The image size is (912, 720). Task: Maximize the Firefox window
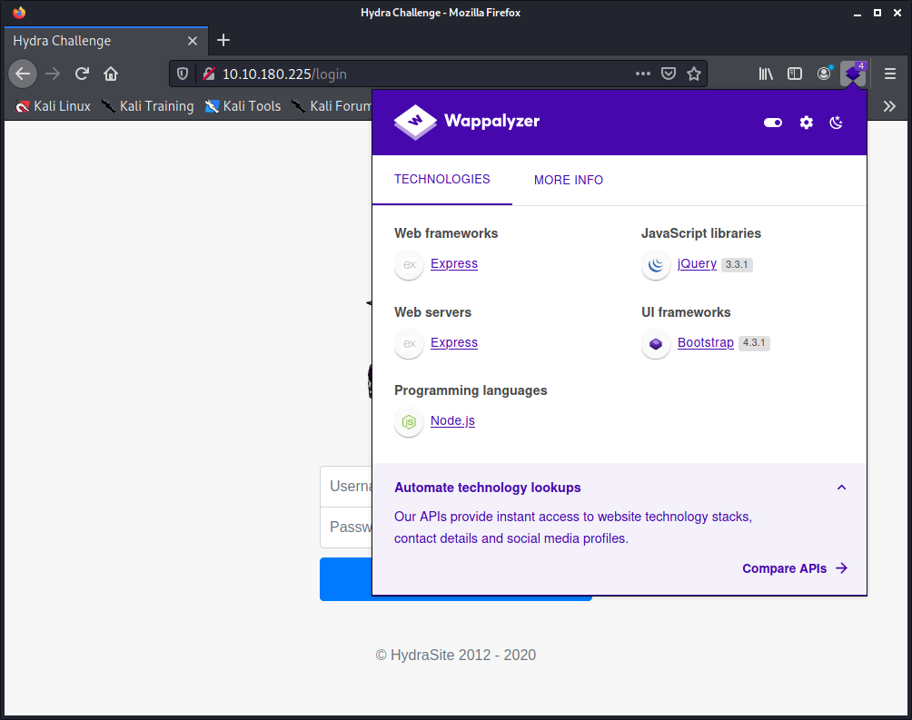877,13
